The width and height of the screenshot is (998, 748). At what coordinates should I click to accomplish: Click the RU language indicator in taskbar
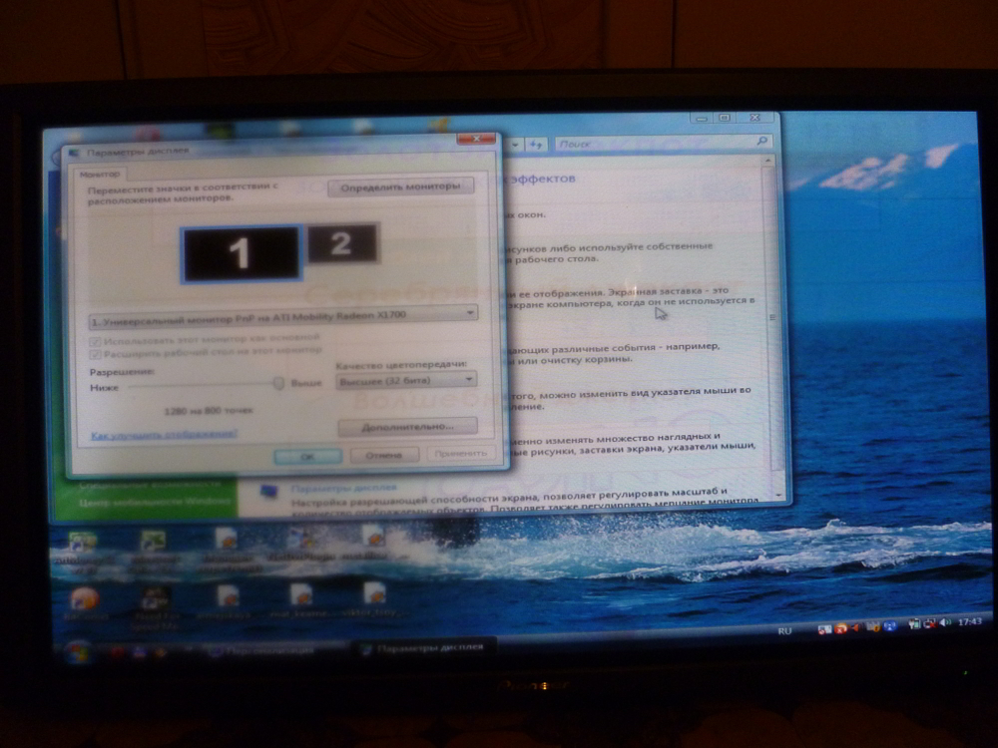coord(784,632)
